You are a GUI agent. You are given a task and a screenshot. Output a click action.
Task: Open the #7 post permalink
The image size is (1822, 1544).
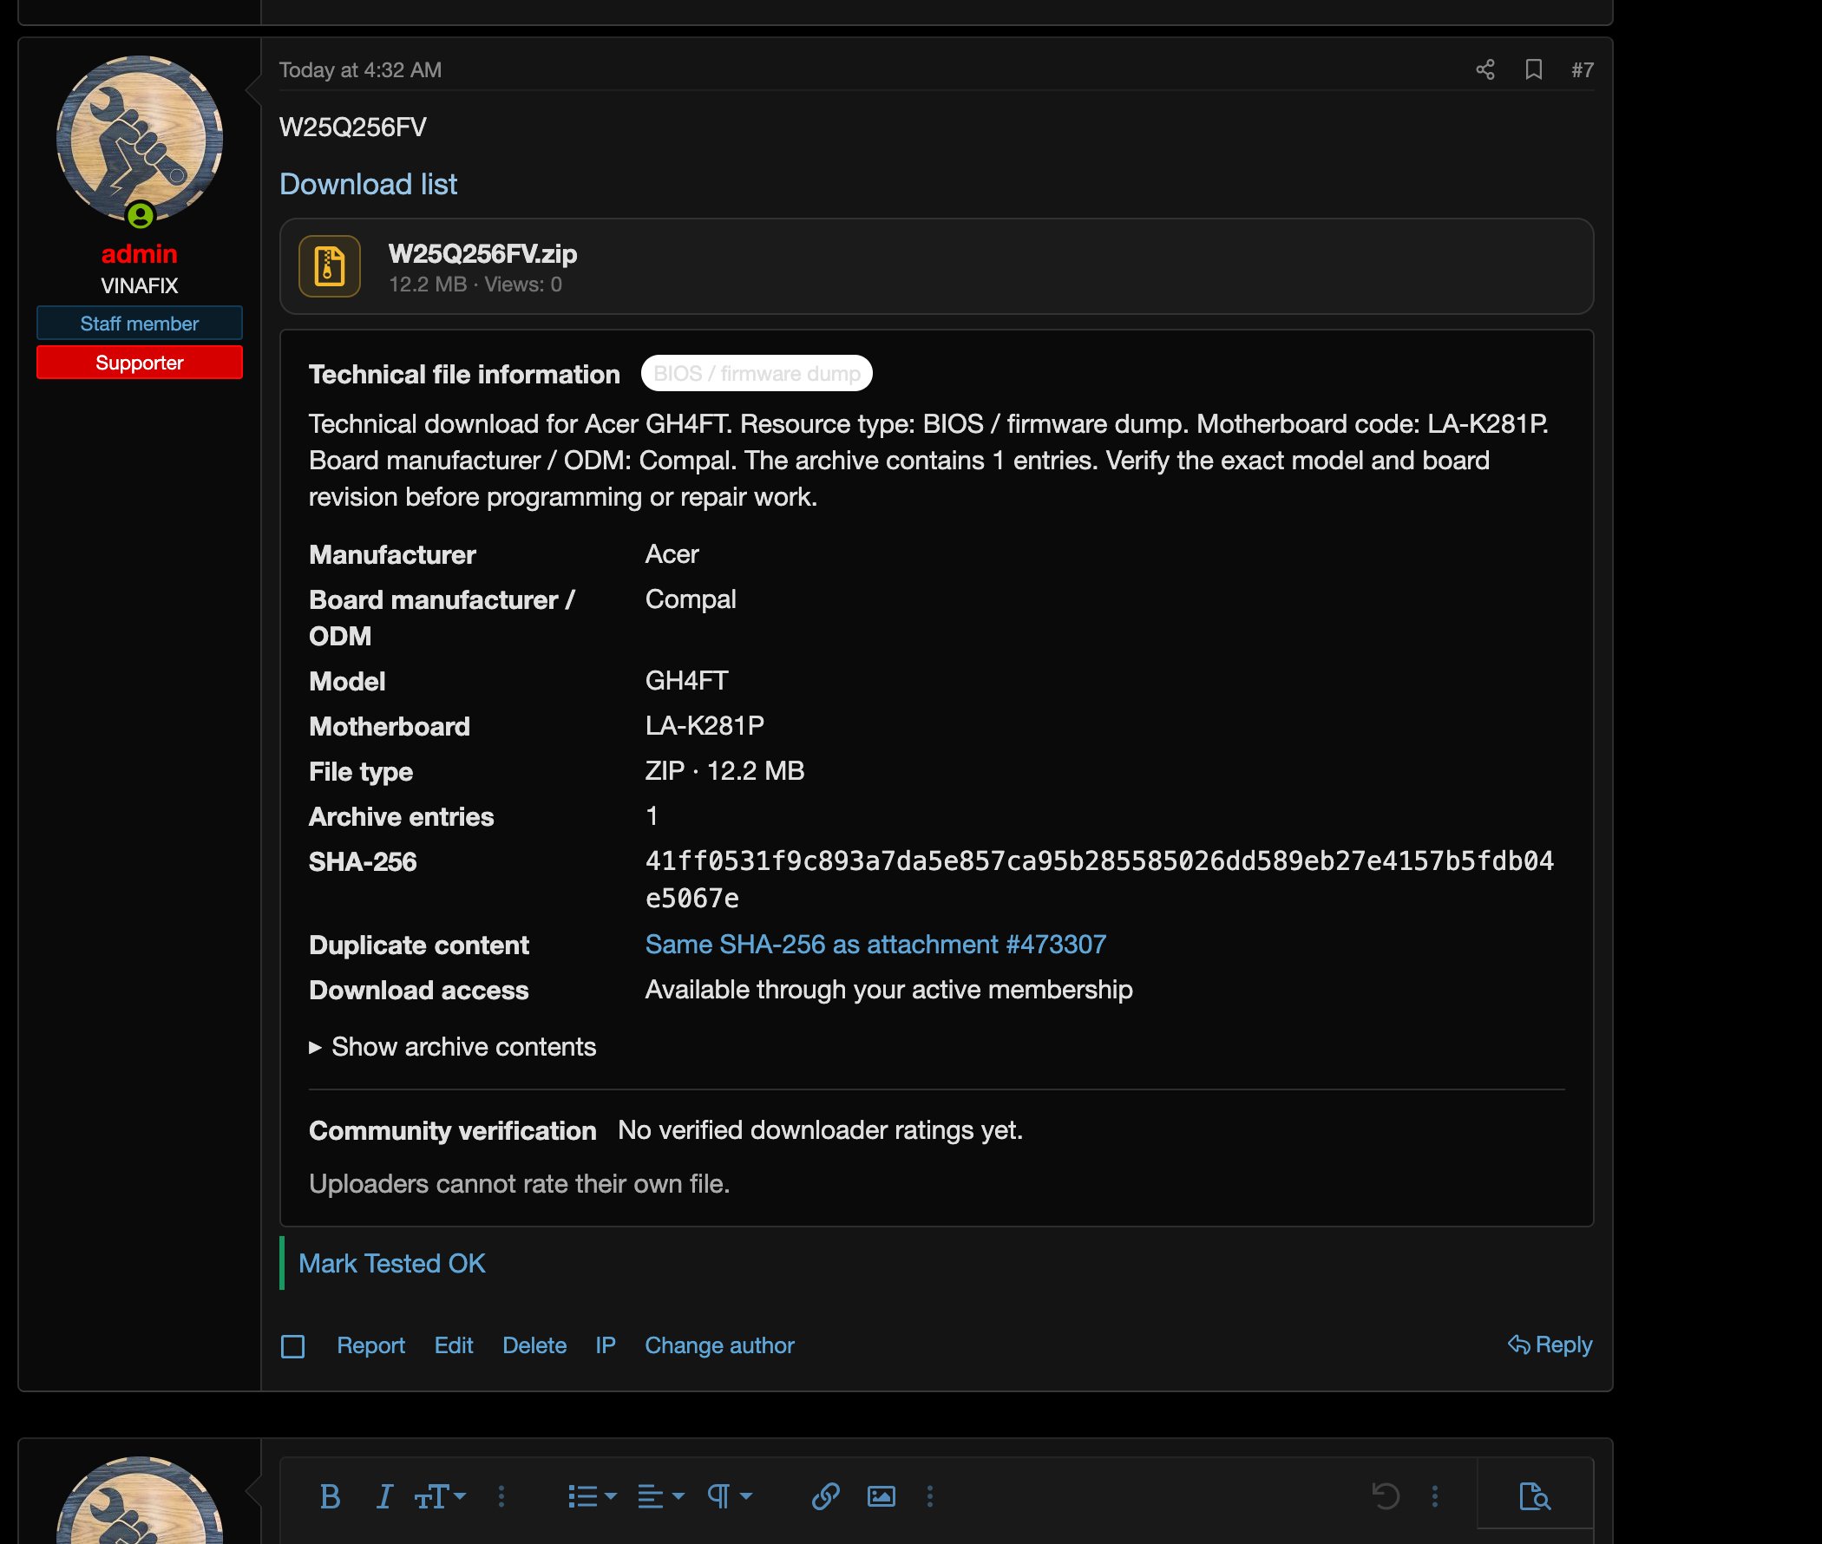pyautogui.click(x=1582, y=70)
